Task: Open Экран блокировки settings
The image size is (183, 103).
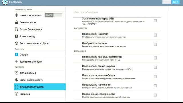Action: tap(40, 29)
